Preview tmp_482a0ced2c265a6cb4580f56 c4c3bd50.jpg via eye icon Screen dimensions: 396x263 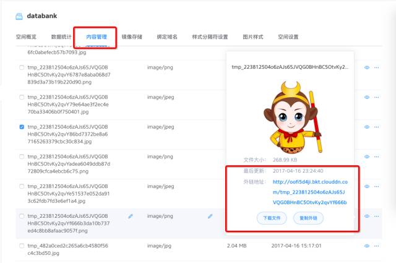(x=367, y=246)
